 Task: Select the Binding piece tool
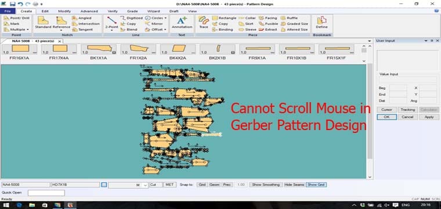click(222, 30)
